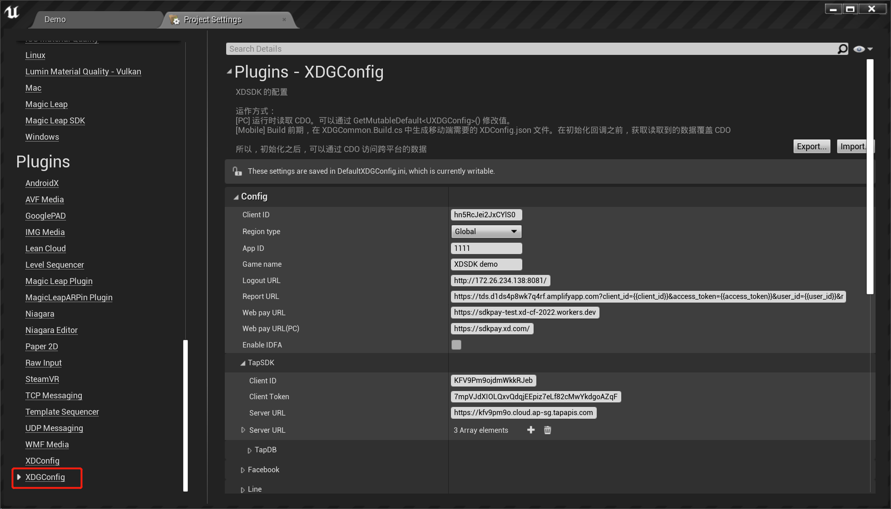The height and width of the screenshot is (509, 891).
Task: Click the settings panel vertical scrollbar
Action: (x=870, y=177)
